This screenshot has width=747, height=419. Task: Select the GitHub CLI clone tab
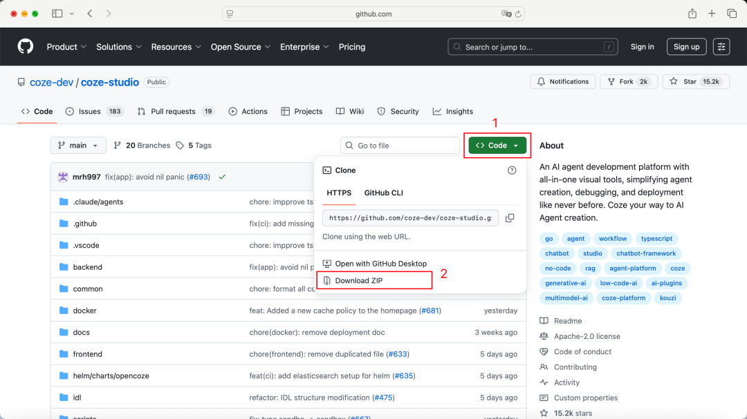pyautogui.click(x=383, y=193)
